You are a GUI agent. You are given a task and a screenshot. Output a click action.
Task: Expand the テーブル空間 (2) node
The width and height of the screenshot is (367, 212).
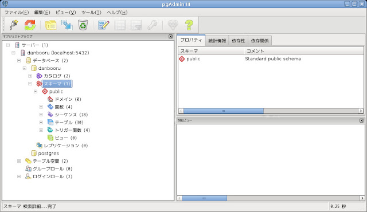[x=19, y=161]
